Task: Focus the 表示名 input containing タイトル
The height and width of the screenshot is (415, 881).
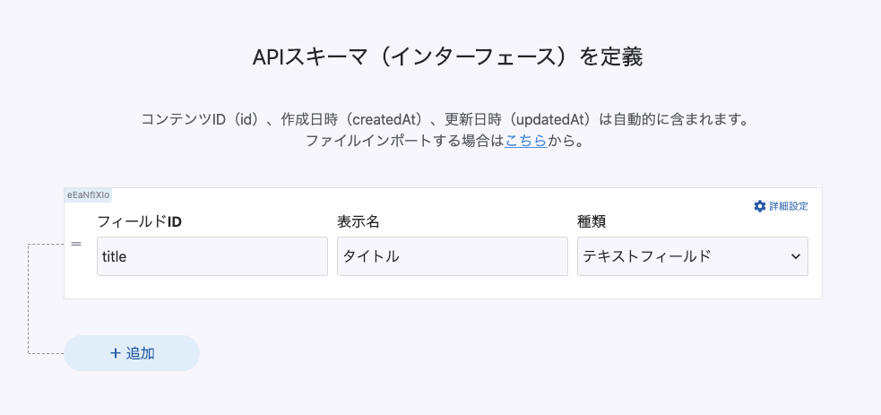Action: (452, 256)
